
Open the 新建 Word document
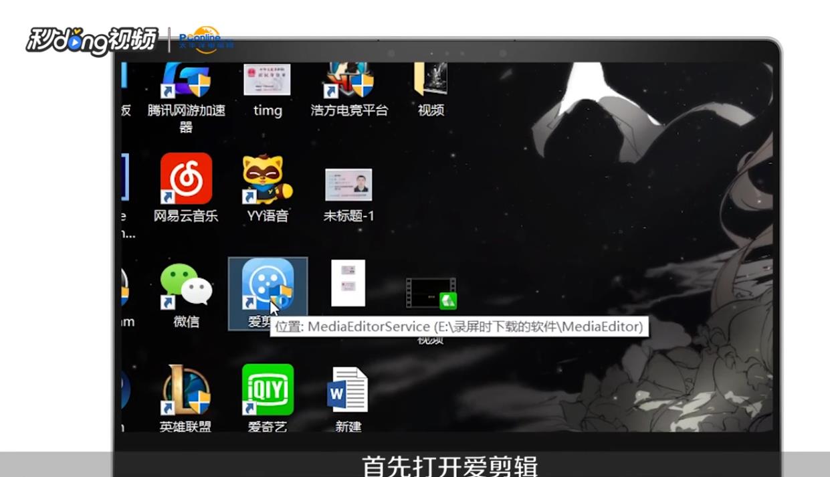(348, 389)
